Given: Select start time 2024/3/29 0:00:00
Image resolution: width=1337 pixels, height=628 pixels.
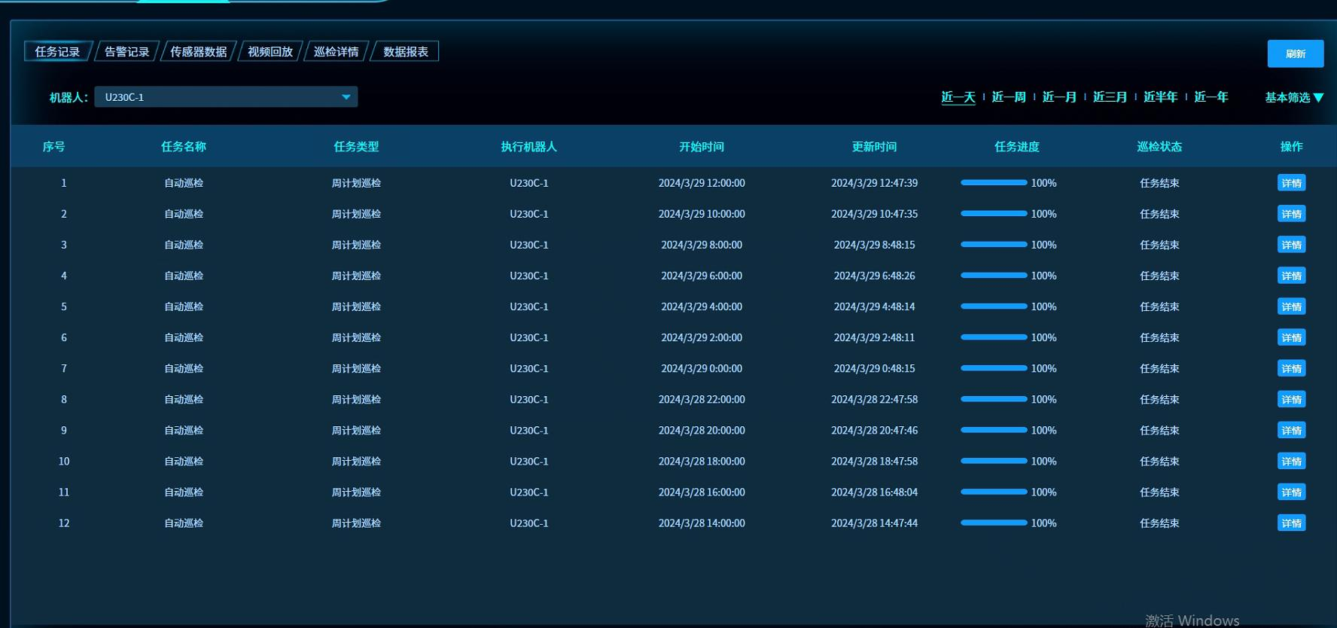Looking at the screenshot, I should click(702, 368).
